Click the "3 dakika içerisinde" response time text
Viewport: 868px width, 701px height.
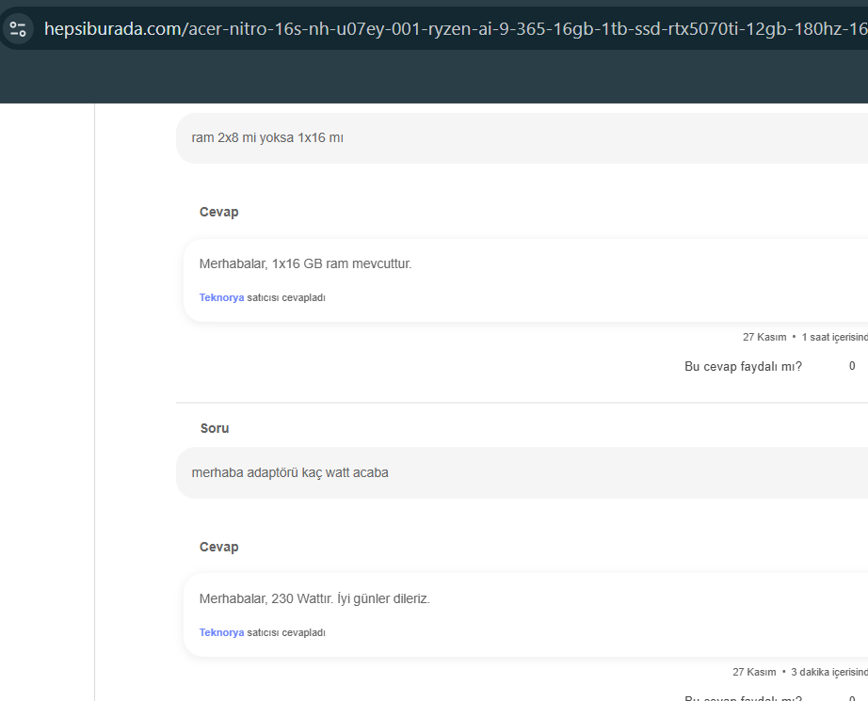tap(828, 672)
